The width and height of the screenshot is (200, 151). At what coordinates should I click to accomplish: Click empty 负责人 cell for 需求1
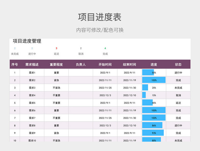coord(81,73)
